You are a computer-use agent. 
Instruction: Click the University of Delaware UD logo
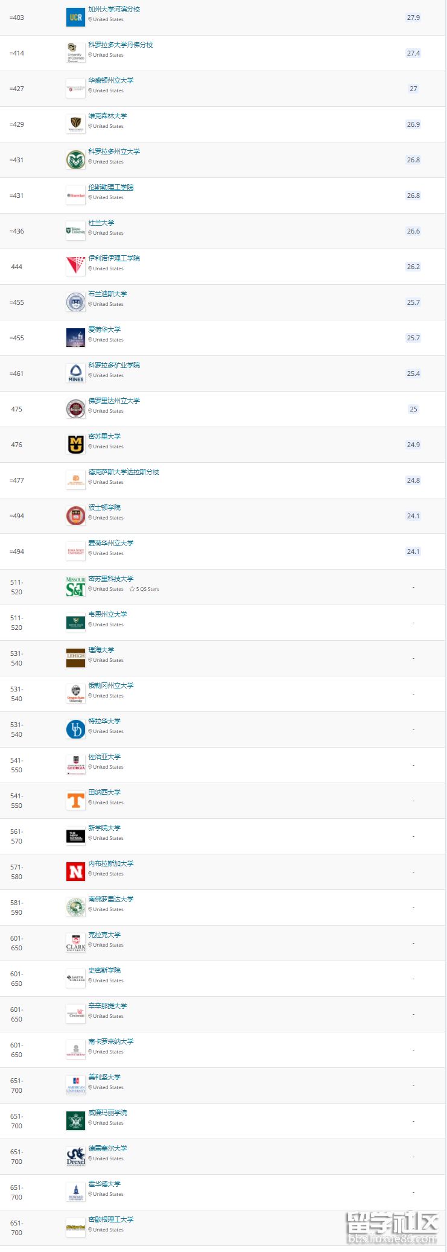[75, 729]
